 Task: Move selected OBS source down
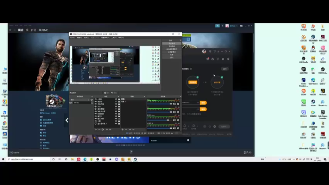[110, 129]
